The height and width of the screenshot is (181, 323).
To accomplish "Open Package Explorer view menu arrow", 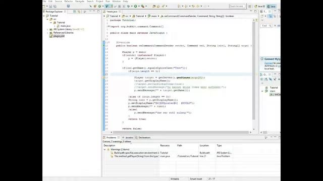I will (85, 12).
